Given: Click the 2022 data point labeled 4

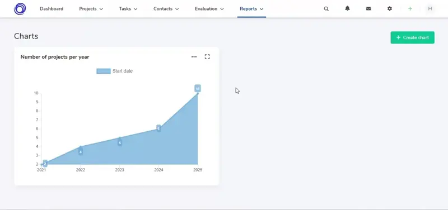Looking at the screenshot, I should coord(81,152).
